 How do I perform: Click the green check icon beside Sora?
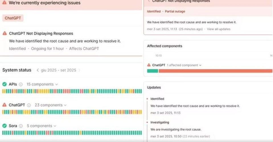[4, 126]
